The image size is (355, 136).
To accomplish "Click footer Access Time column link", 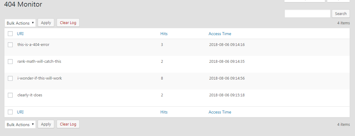I will [x=220, y=112].
